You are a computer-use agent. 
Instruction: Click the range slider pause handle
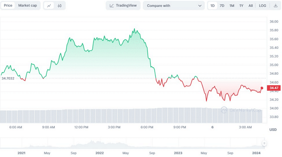pyautogui.click(x=264, y=143)
